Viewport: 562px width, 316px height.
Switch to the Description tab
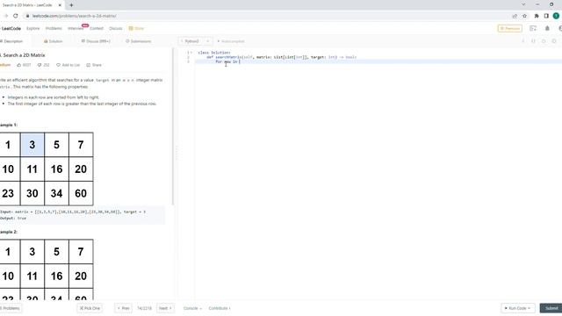[x=11, y=41]
